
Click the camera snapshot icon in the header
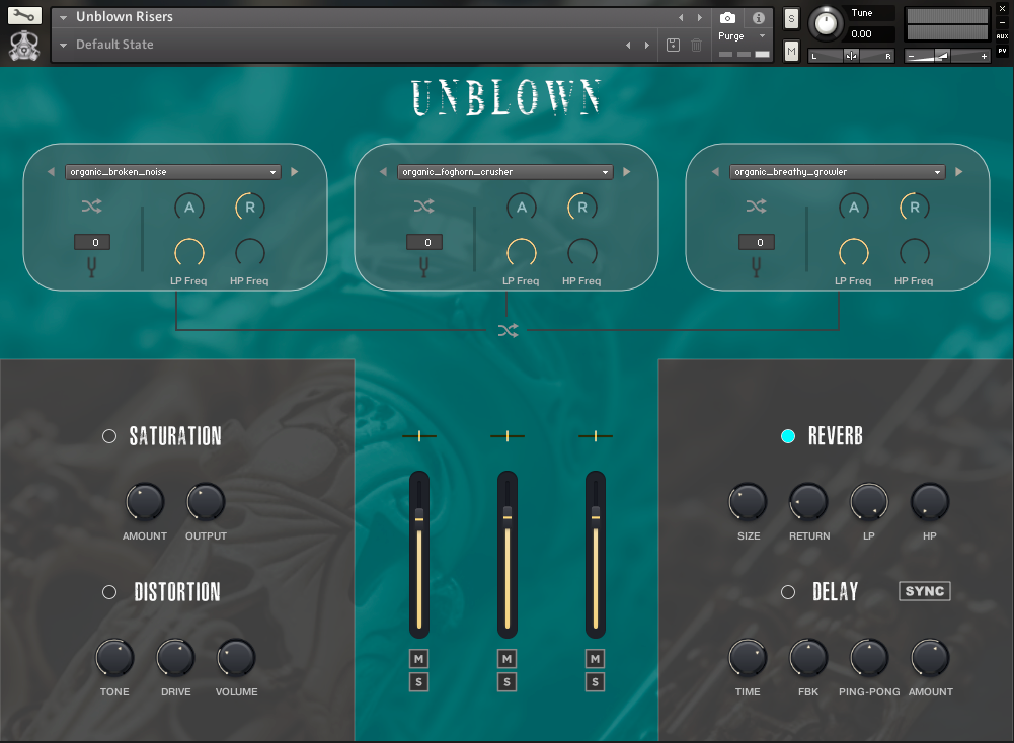click(x=727, y=17)
